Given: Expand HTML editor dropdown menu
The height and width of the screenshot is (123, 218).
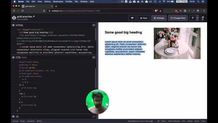Looking at the screenshot, I should (x=94, y=25).
